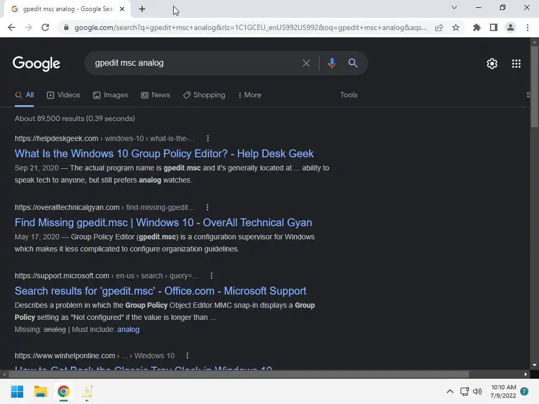This screenshot has width=539, height=404.
Task: Open the winhelponline.com result options menu
Action: [x=187, y=356]
